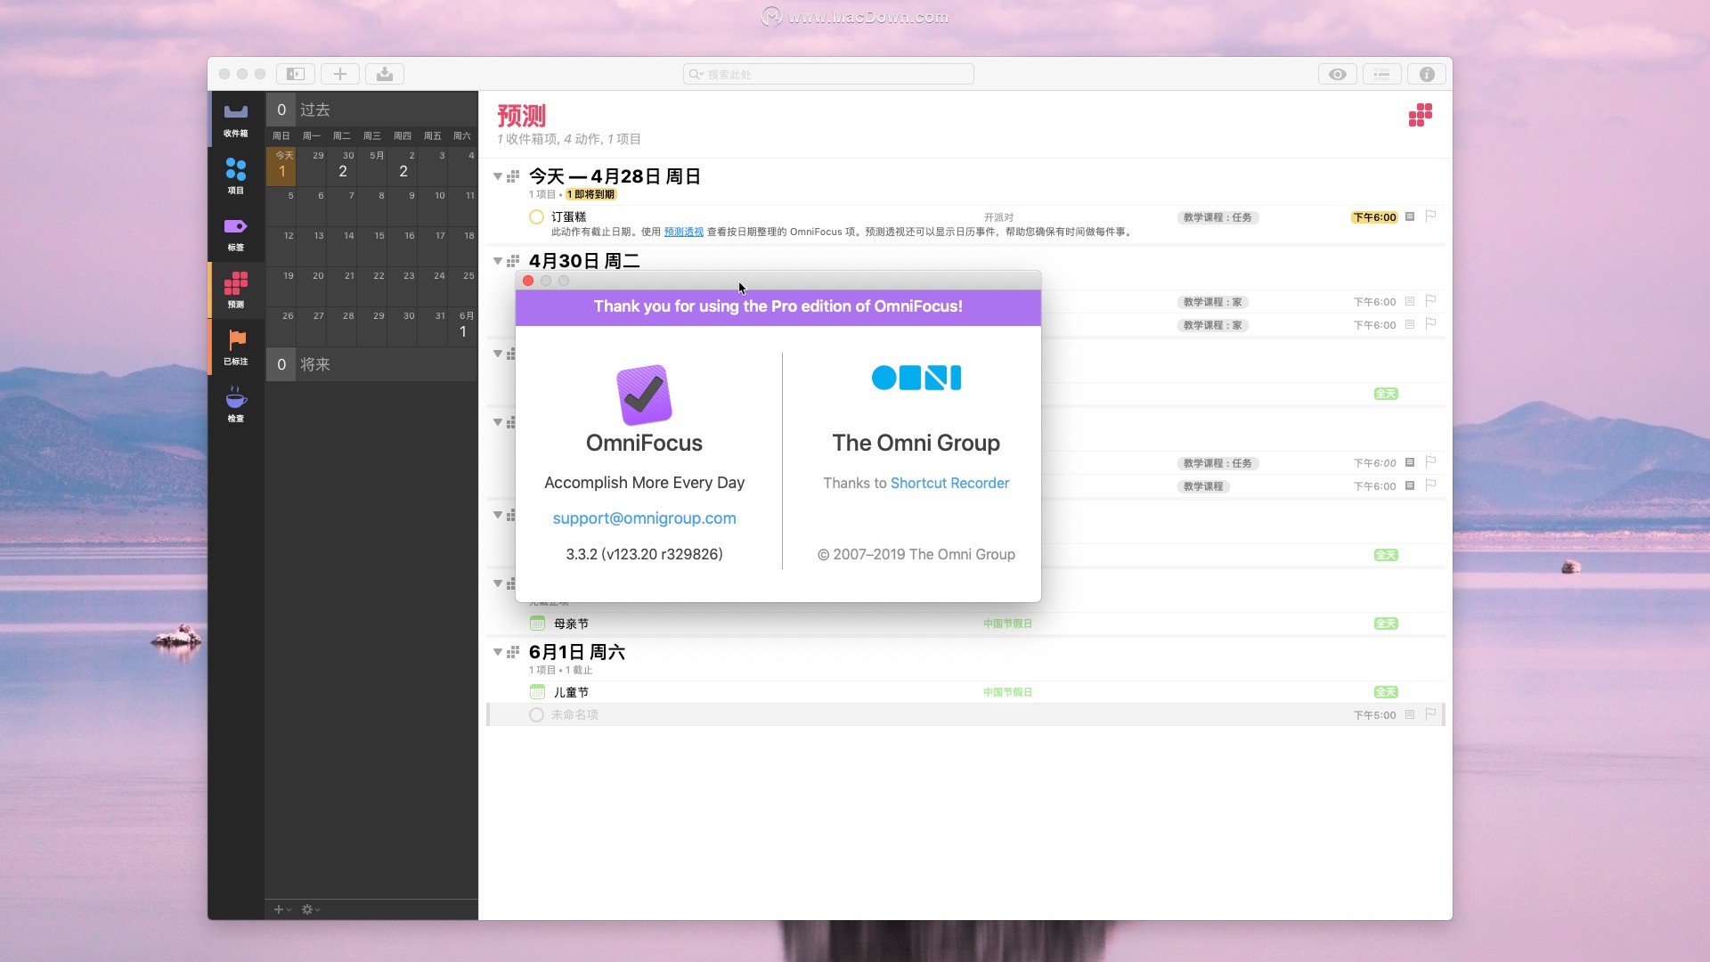Open the support@omnigroup.com link
This screenshot has height=962, width=1710.
click(x=644, y=518)
